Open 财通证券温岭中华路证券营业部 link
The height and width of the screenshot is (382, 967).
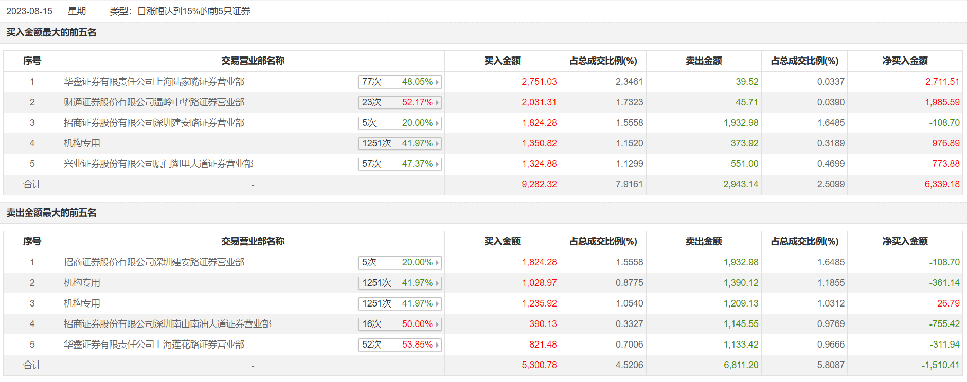point(154,102)
